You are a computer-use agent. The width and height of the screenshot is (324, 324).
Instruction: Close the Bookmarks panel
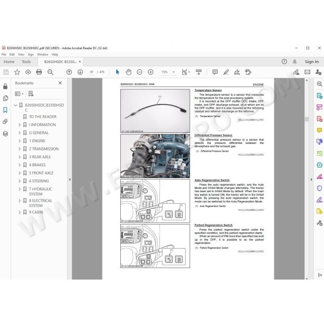click(60, 83)
